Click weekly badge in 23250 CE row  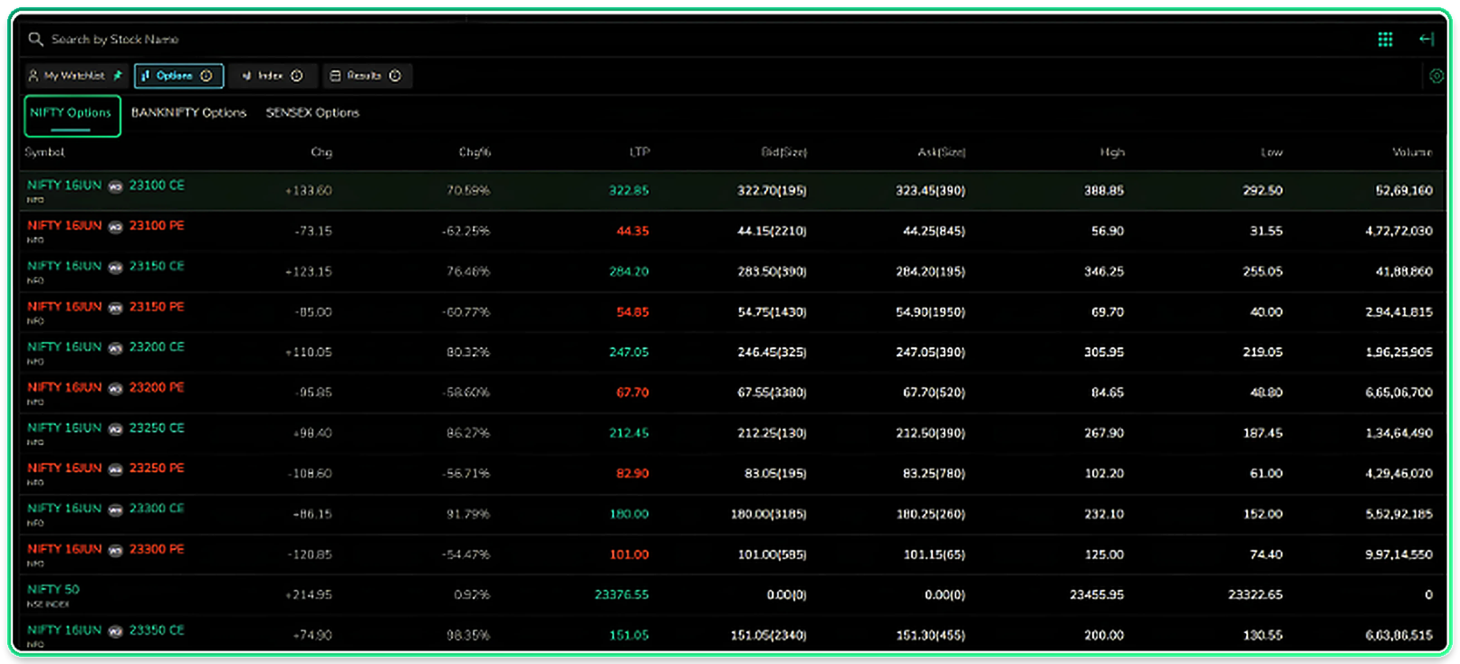click(x=115, y=429)
